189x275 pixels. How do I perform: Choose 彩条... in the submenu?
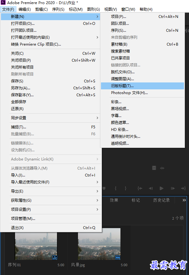(x=142, y=102)
